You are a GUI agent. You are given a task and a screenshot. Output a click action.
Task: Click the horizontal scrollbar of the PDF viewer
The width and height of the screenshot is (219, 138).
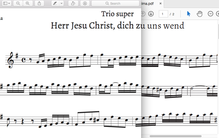click(x=176, y=136)
